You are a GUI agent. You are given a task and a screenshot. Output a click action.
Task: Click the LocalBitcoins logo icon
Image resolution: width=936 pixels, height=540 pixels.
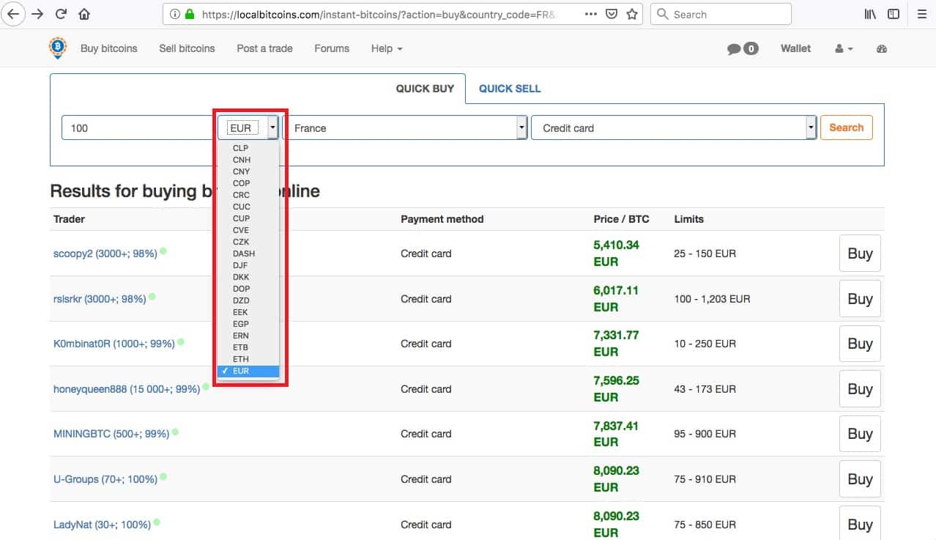57,48
